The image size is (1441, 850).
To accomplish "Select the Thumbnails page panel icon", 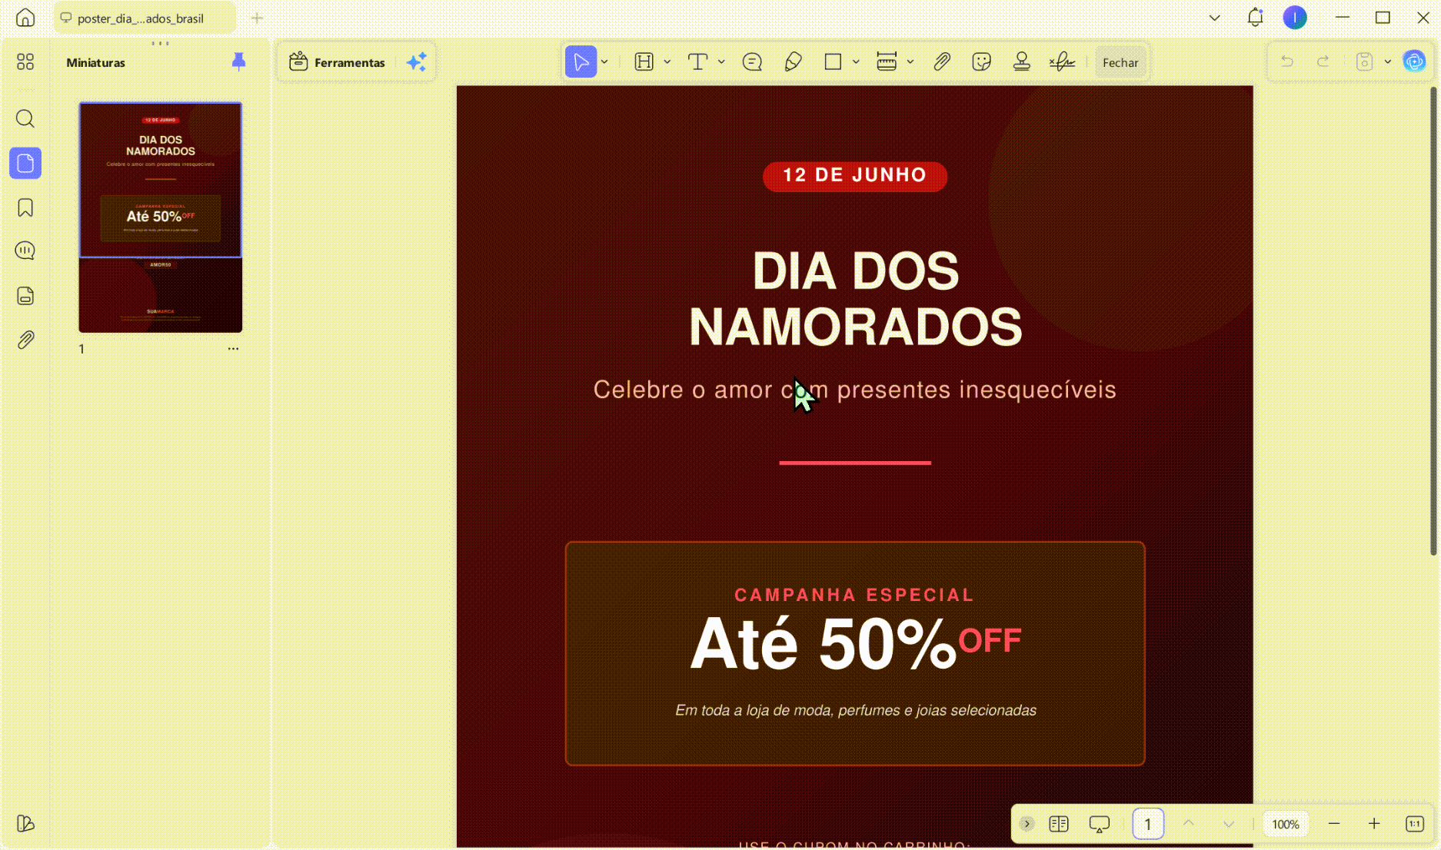I will [x=25, y=163].
